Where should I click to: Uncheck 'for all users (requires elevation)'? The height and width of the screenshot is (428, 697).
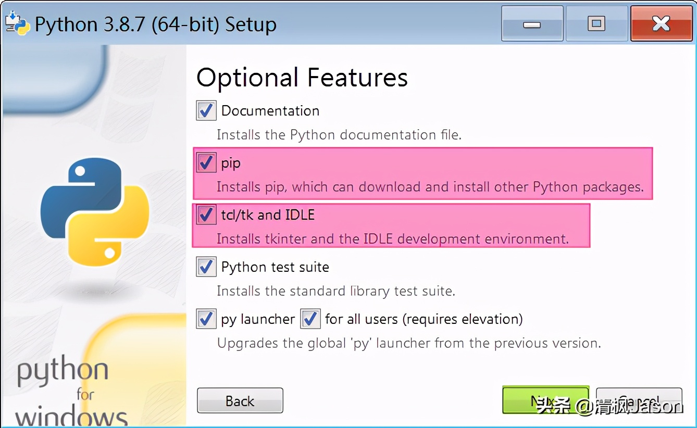(310, 319)
